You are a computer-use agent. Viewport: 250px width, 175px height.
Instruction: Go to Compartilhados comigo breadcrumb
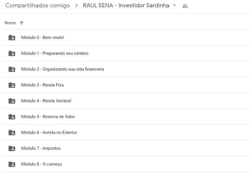(x=37, y=6)
